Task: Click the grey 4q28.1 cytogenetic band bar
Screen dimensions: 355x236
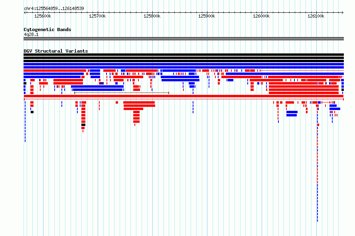Action: tap(183, 39)
